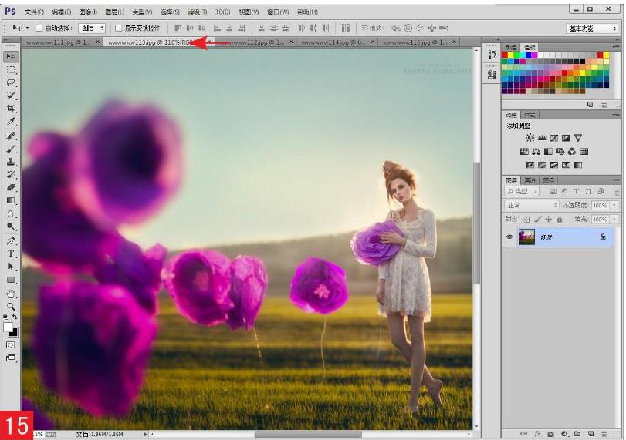This screenshot has width=626, height=440.
Task: Enable the auto-select checkbox
Action: pyautogui.click(x=39, y=28)
